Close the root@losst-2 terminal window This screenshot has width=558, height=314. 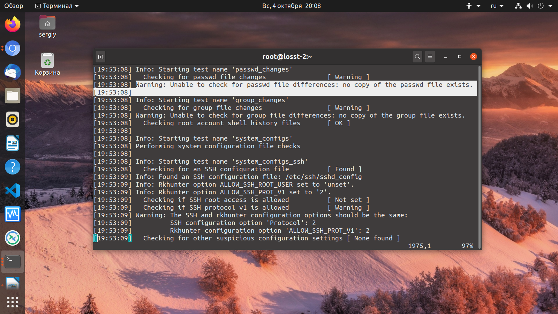(474, 57)
